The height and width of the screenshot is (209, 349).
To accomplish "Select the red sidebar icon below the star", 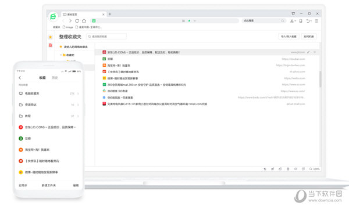I will click(51, 45).
